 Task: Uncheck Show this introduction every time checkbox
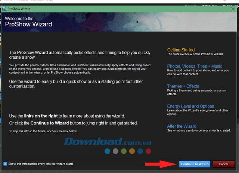pos(5,164)
